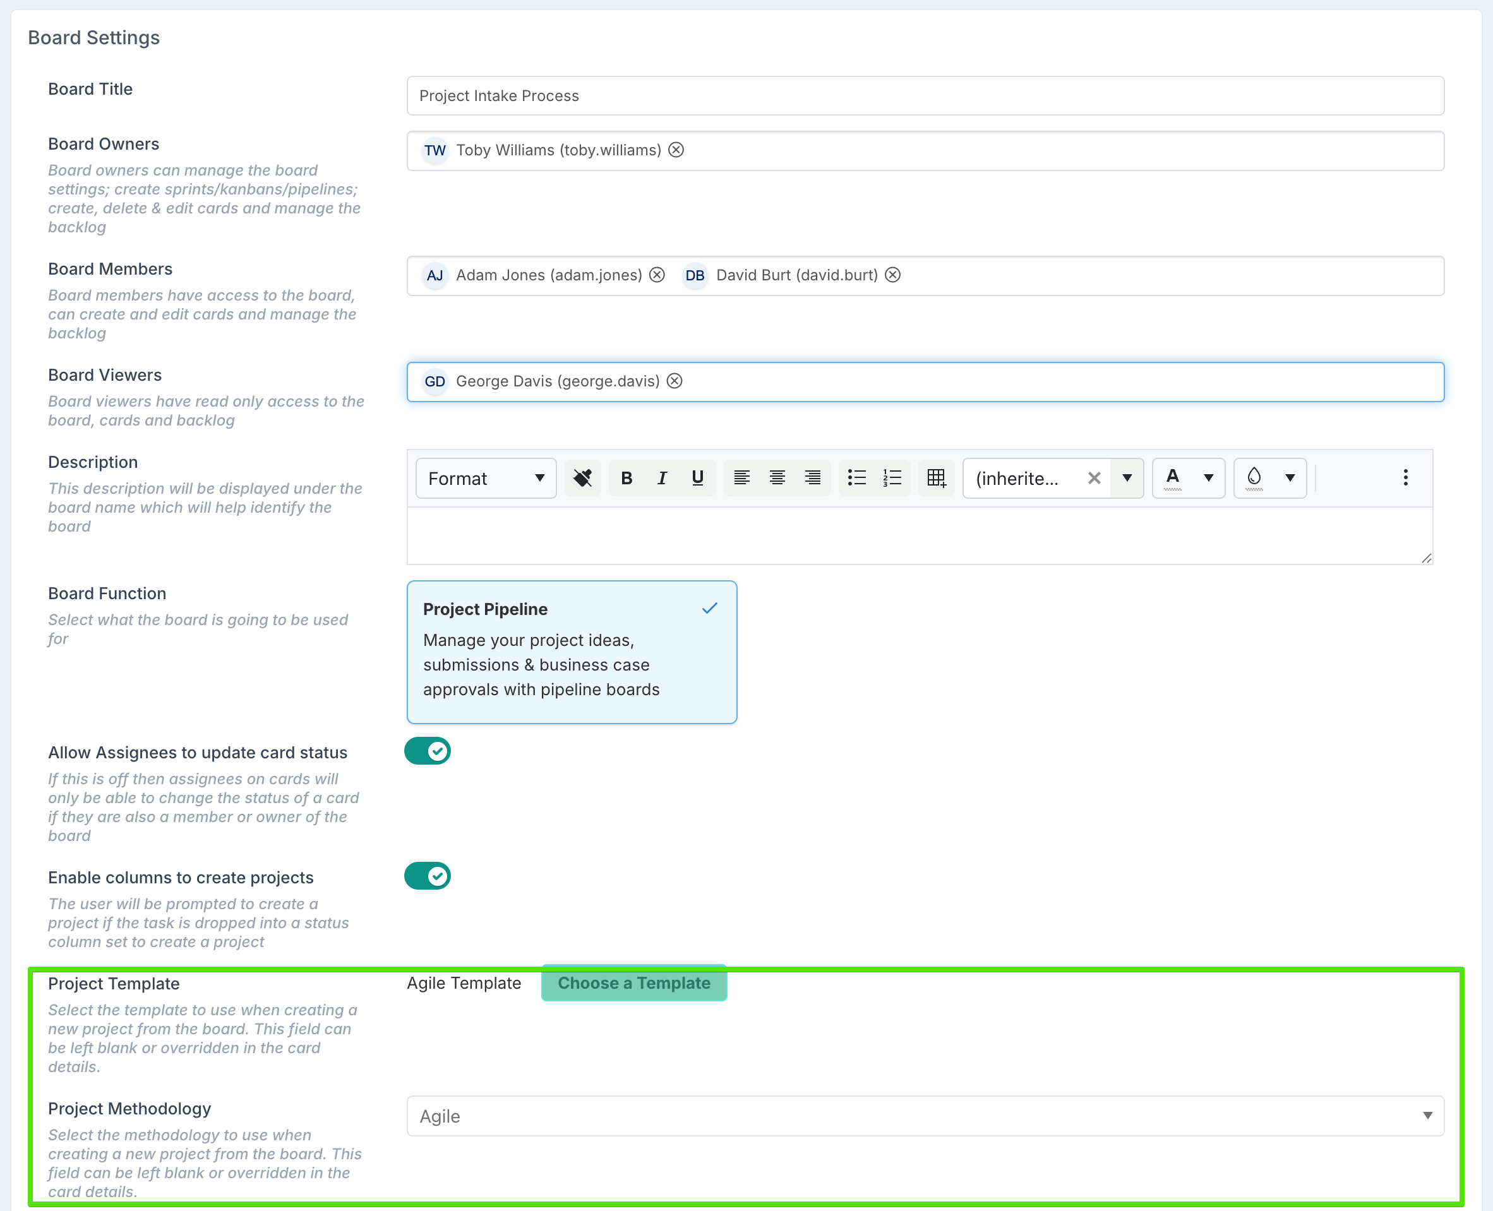Align description text to center
Screen dimensions: 1493x1211
(x=777, y=478)
